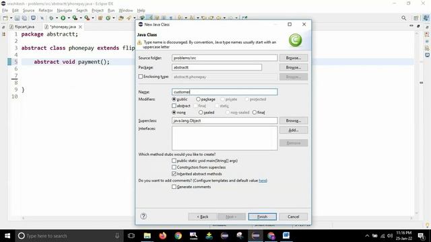Click the volume speaker tray icon
Viewport: 431px width, 242px height.
390,236
